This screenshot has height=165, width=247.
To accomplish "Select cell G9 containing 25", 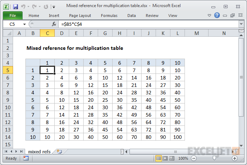I will click(105, 100).
